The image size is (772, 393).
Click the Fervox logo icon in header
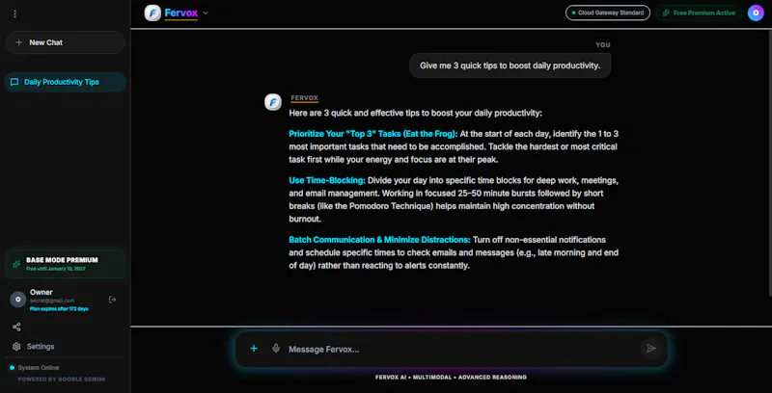(x=152, y=13)
